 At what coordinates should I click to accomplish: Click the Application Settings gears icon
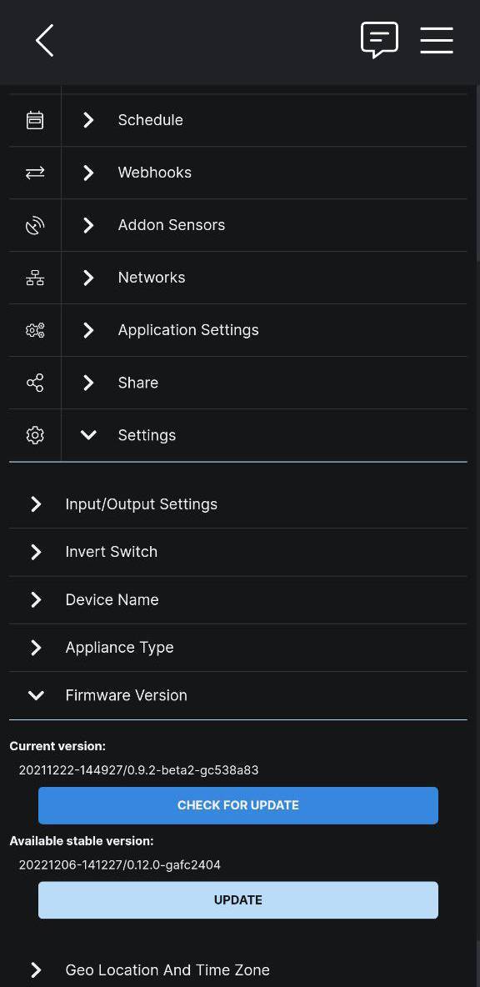(35, 330)
